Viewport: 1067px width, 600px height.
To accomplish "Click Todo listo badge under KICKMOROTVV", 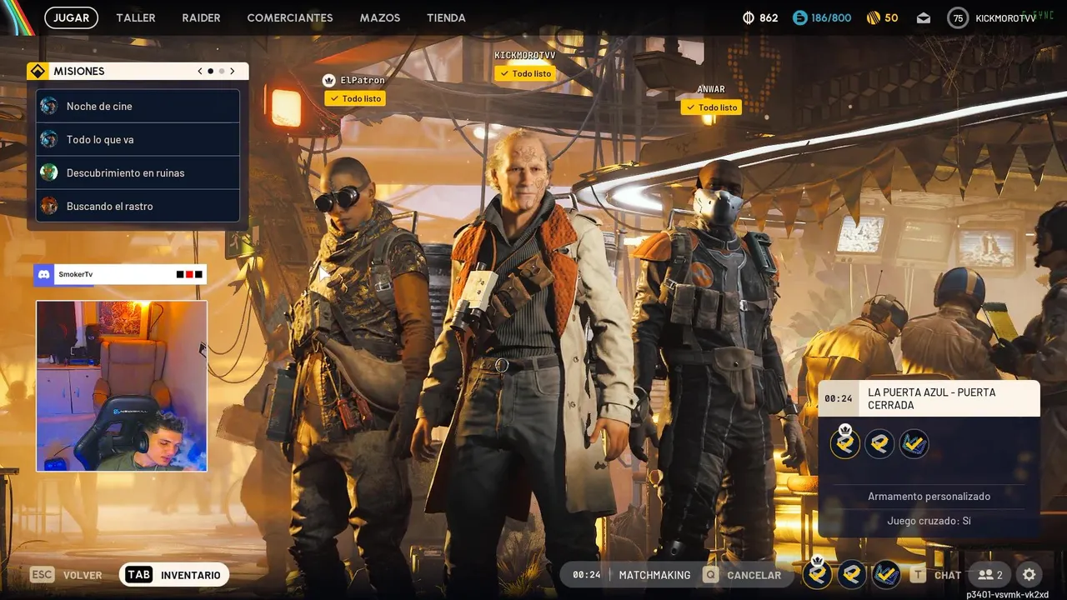I will pos(525,73).
